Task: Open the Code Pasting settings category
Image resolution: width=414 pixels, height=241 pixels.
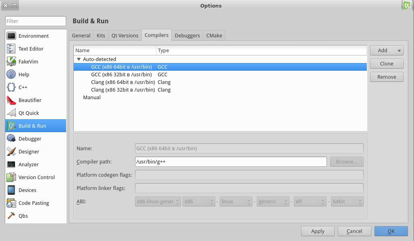Action: (x=35, y=203)
